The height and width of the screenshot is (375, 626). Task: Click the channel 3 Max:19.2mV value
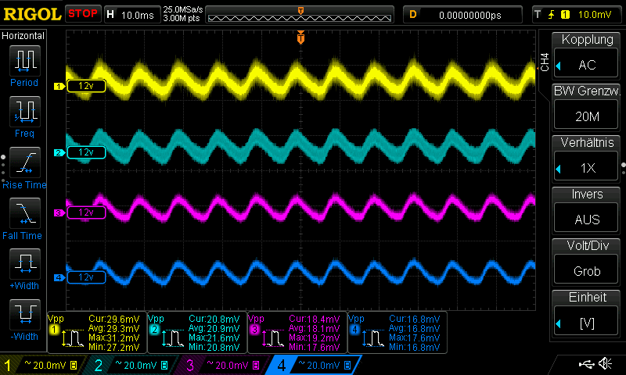tap(314, 337)
